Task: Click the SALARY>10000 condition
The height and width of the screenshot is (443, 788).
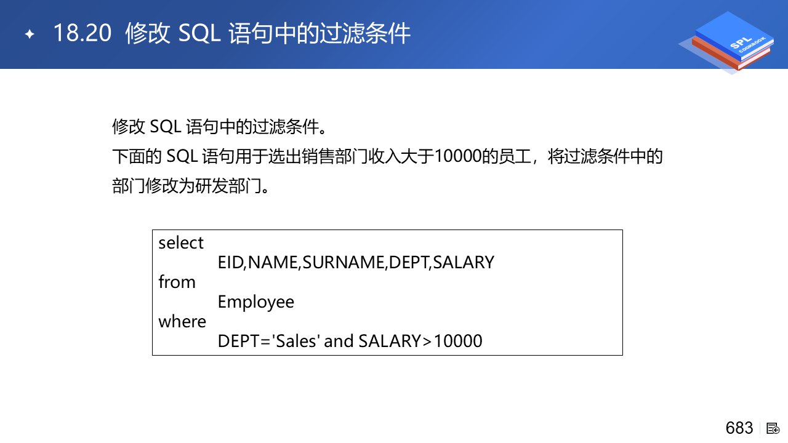Action: (420, 341)
